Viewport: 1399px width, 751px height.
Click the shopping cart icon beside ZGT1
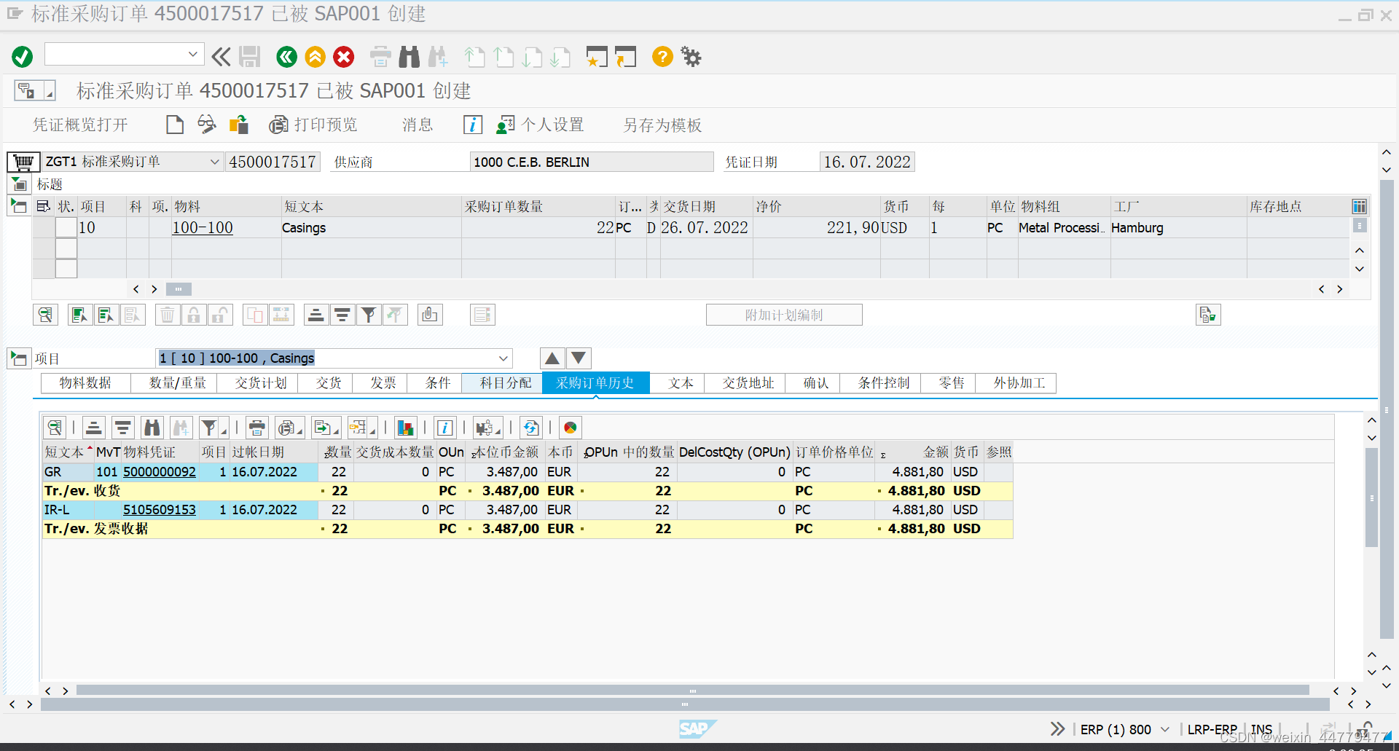point(23,161)
